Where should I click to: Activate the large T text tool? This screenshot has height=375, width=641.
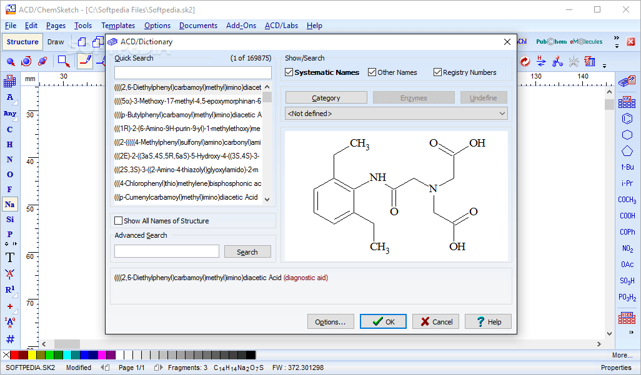pyautogui.click(x=10, y=257)
